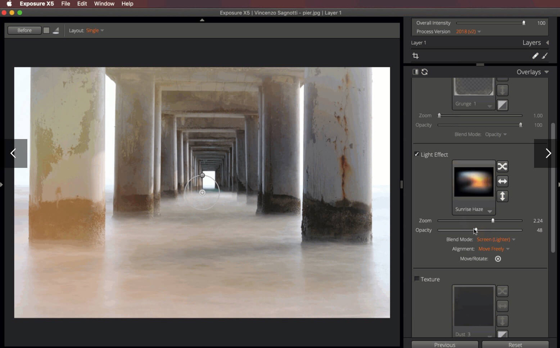Image resolution: width=560 pixels, height=348 pixels.
Task: Flip the Light Effect overlay vertically
Action: (x=501, y=196)
